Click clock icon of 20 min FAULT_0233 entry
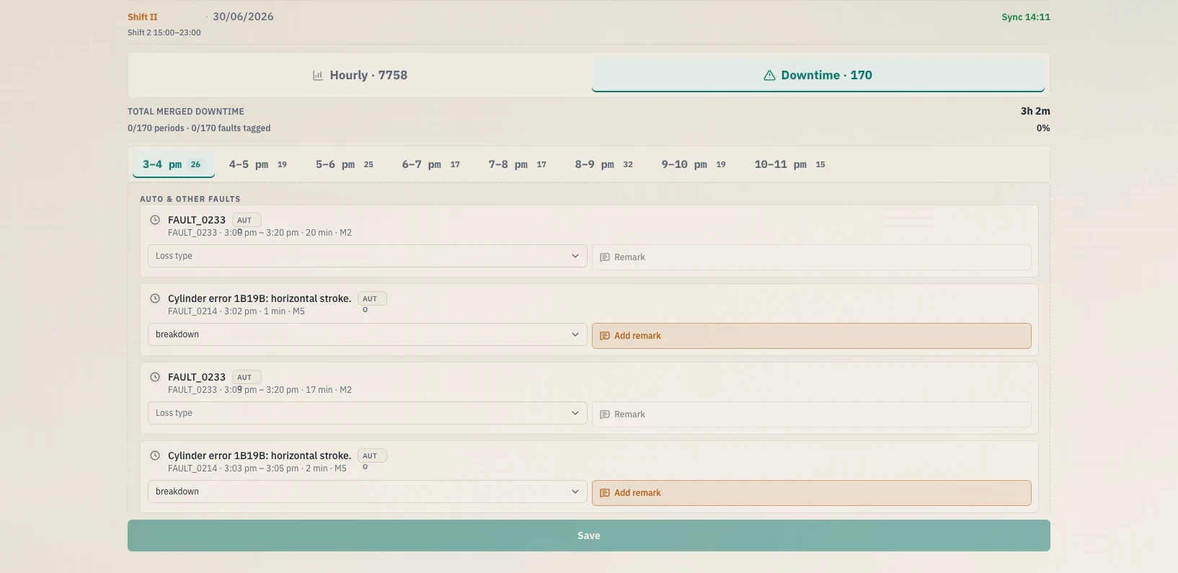1178x573 pixels. [x=155, y=220]
